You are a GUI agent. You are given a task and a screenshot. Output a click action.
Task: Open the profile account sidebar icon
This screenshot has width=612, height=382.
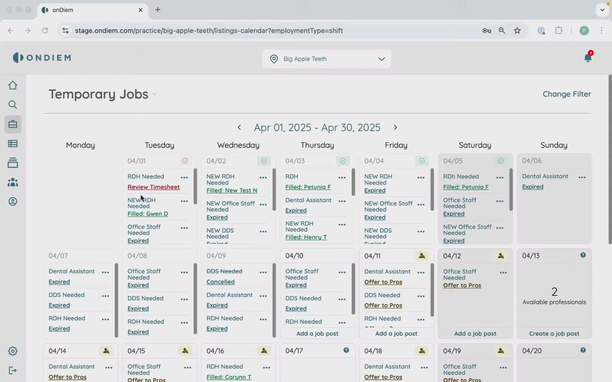pos(13,202)
